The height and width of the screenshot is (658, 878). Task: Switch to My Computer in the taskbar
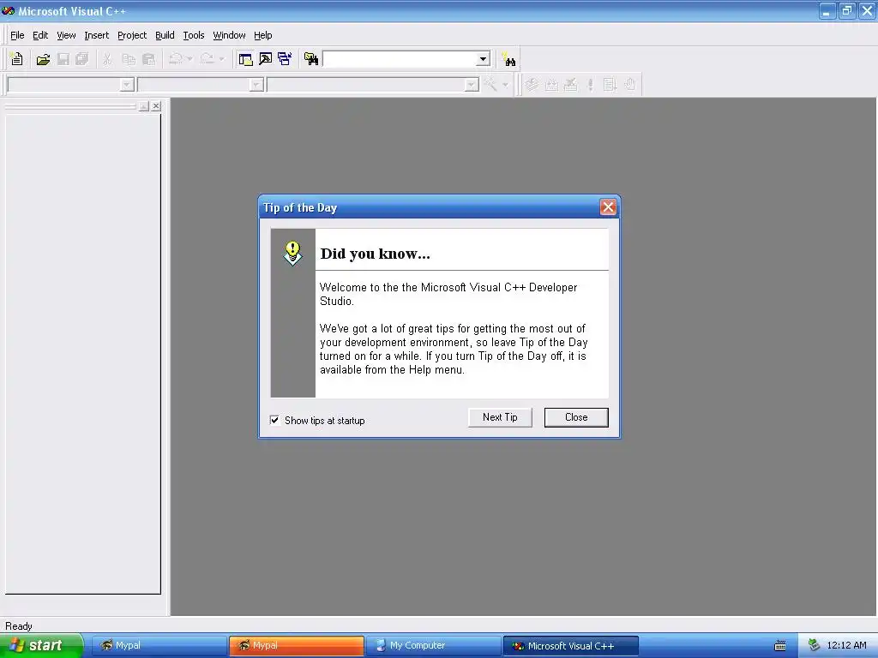point(433,646)
